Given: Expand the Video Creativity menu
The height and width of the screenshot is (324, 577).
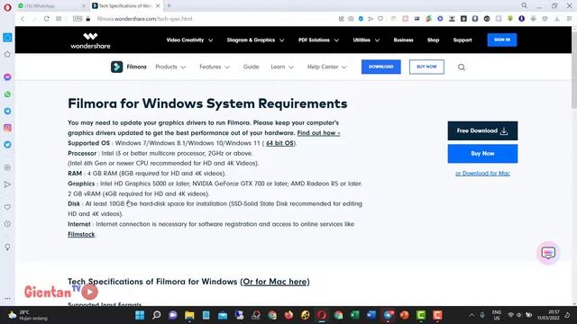Looking at the screenshot, I should coord(189,40).
